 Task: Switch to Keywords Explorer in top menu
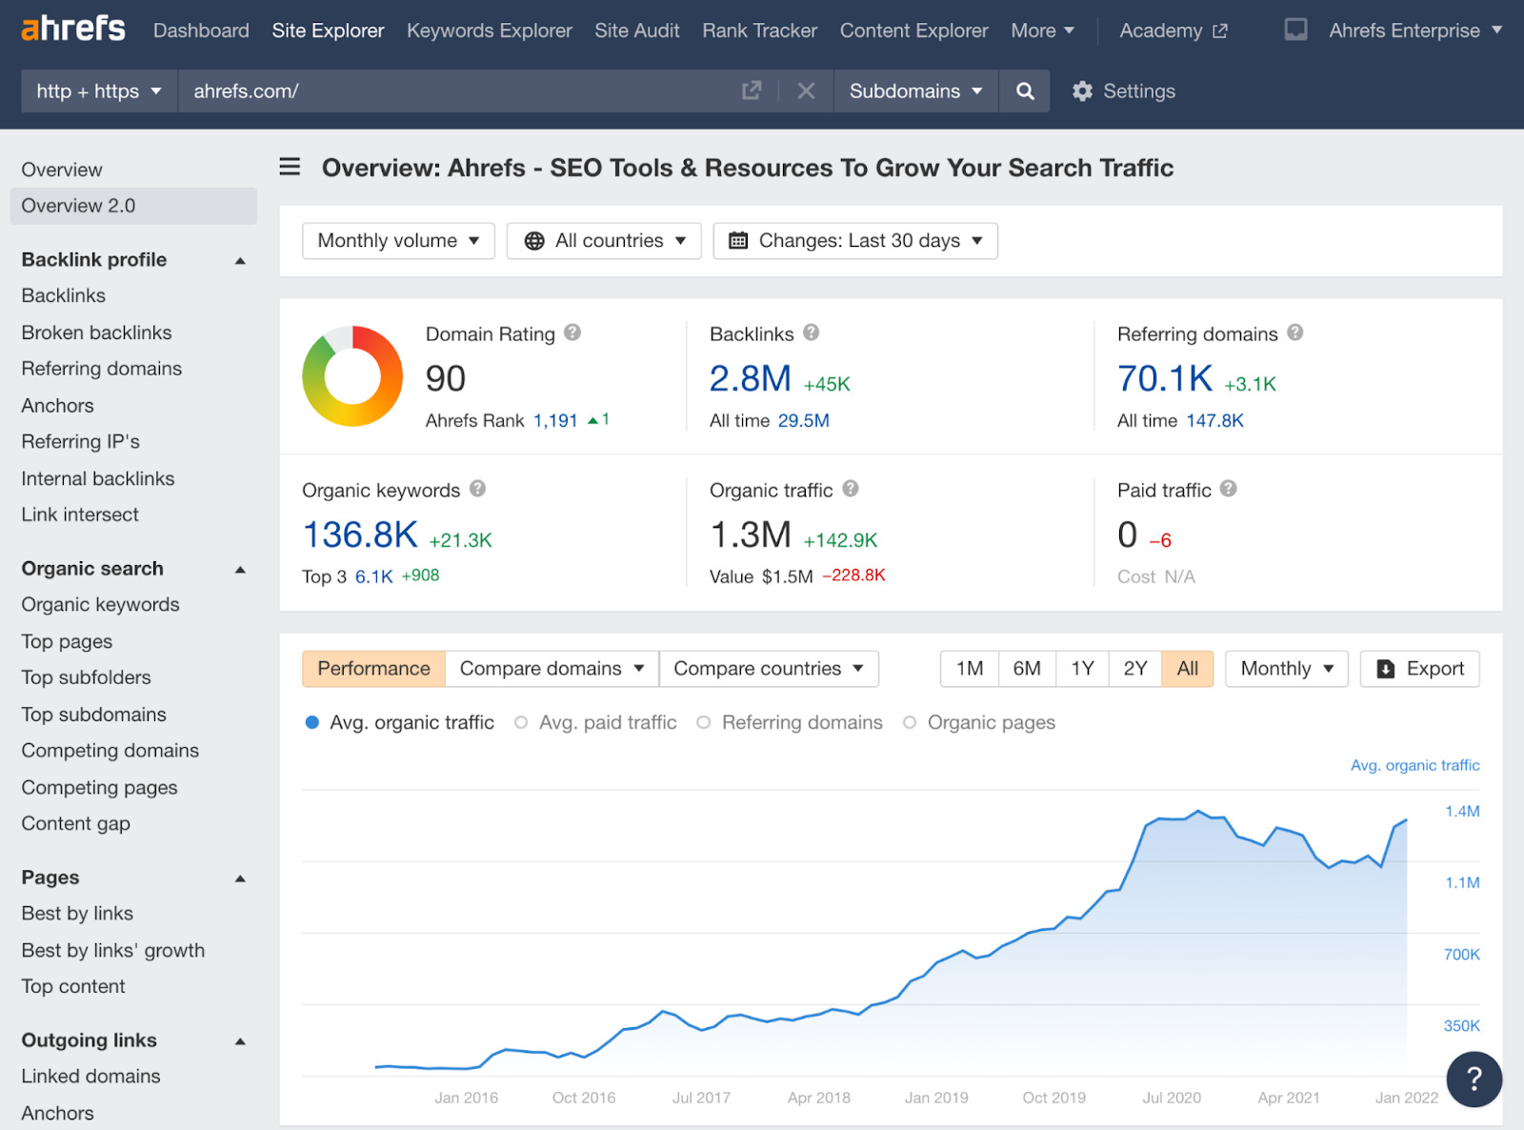click(489, 30)
